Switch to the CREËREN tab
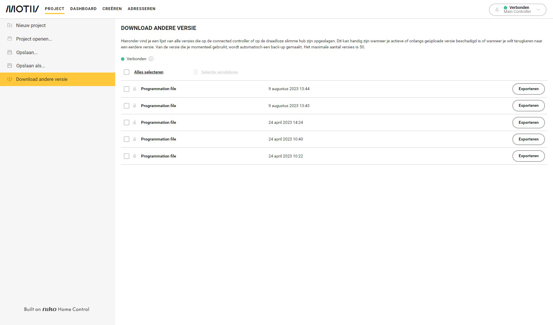 click(112, 9)
